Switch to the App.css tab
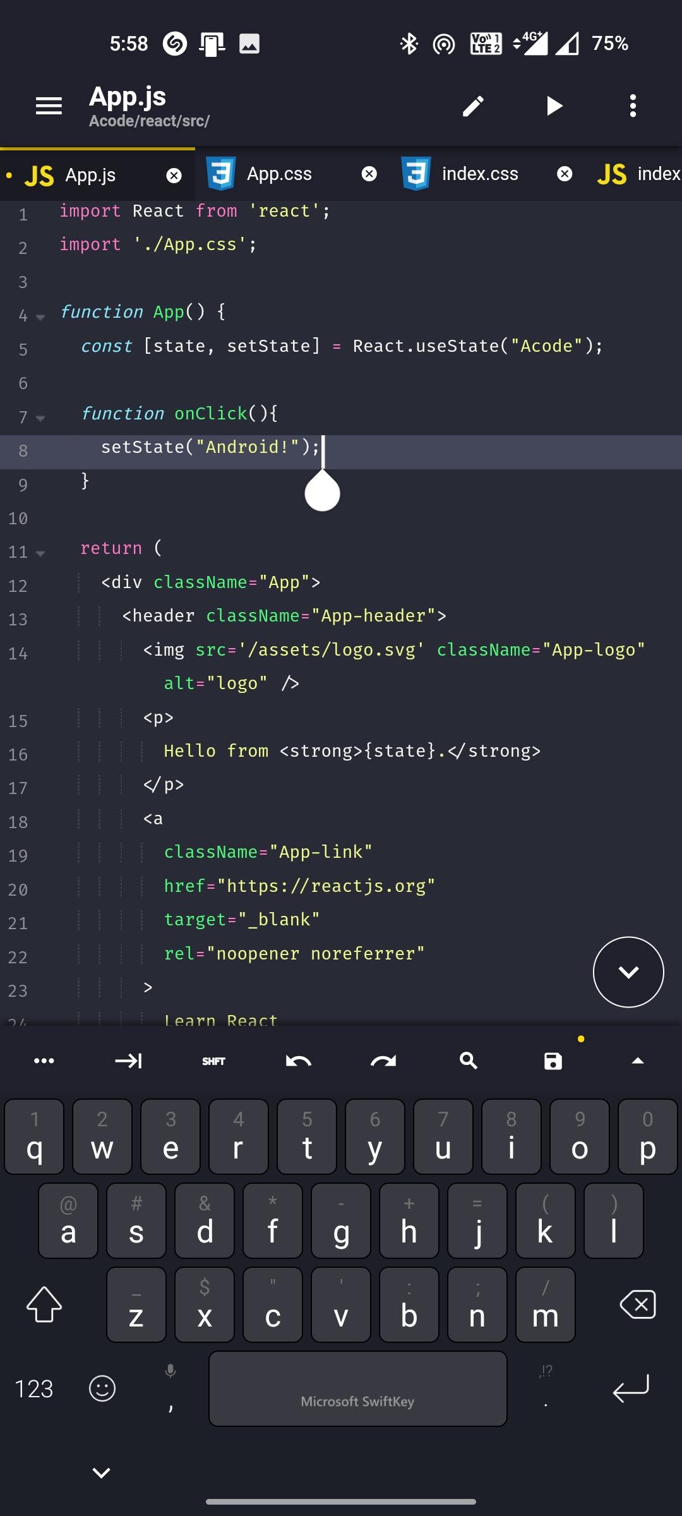The width and height of the screenshot is (682, 1516). [279, 174]
